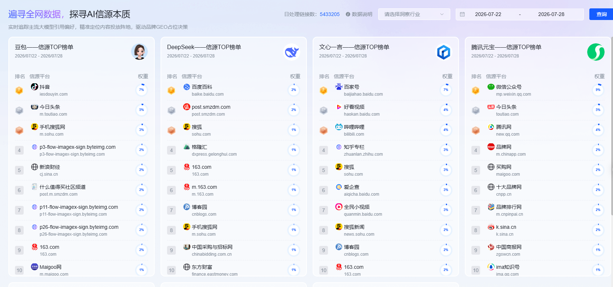Image resolution: width=613 pixels, height=287 pixels.
Task: Click the 腾讯网 icon
Action: click(x=491, y=127)
